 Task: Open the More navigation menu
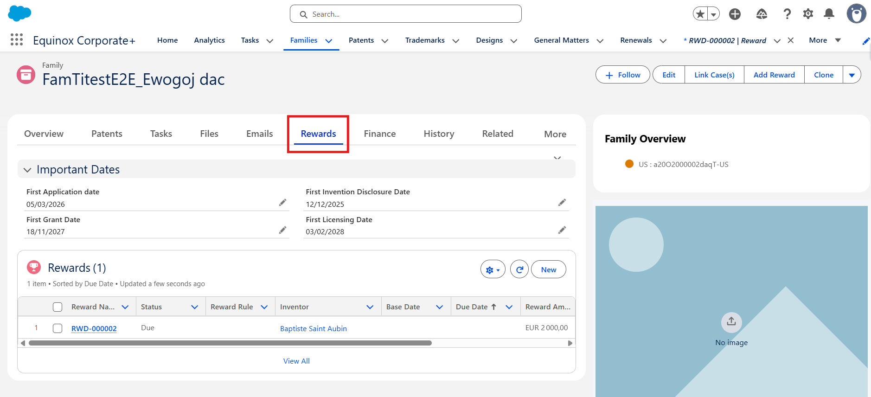click(825, 40)
